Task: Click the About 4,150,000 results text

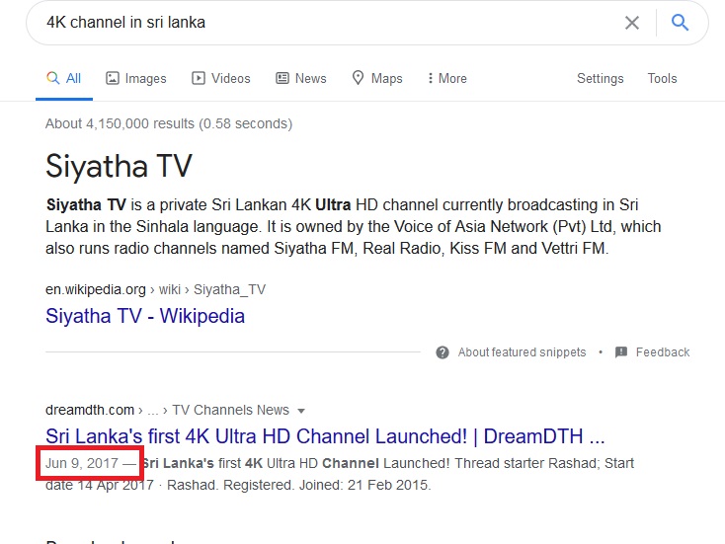Action: pos(169,123)
